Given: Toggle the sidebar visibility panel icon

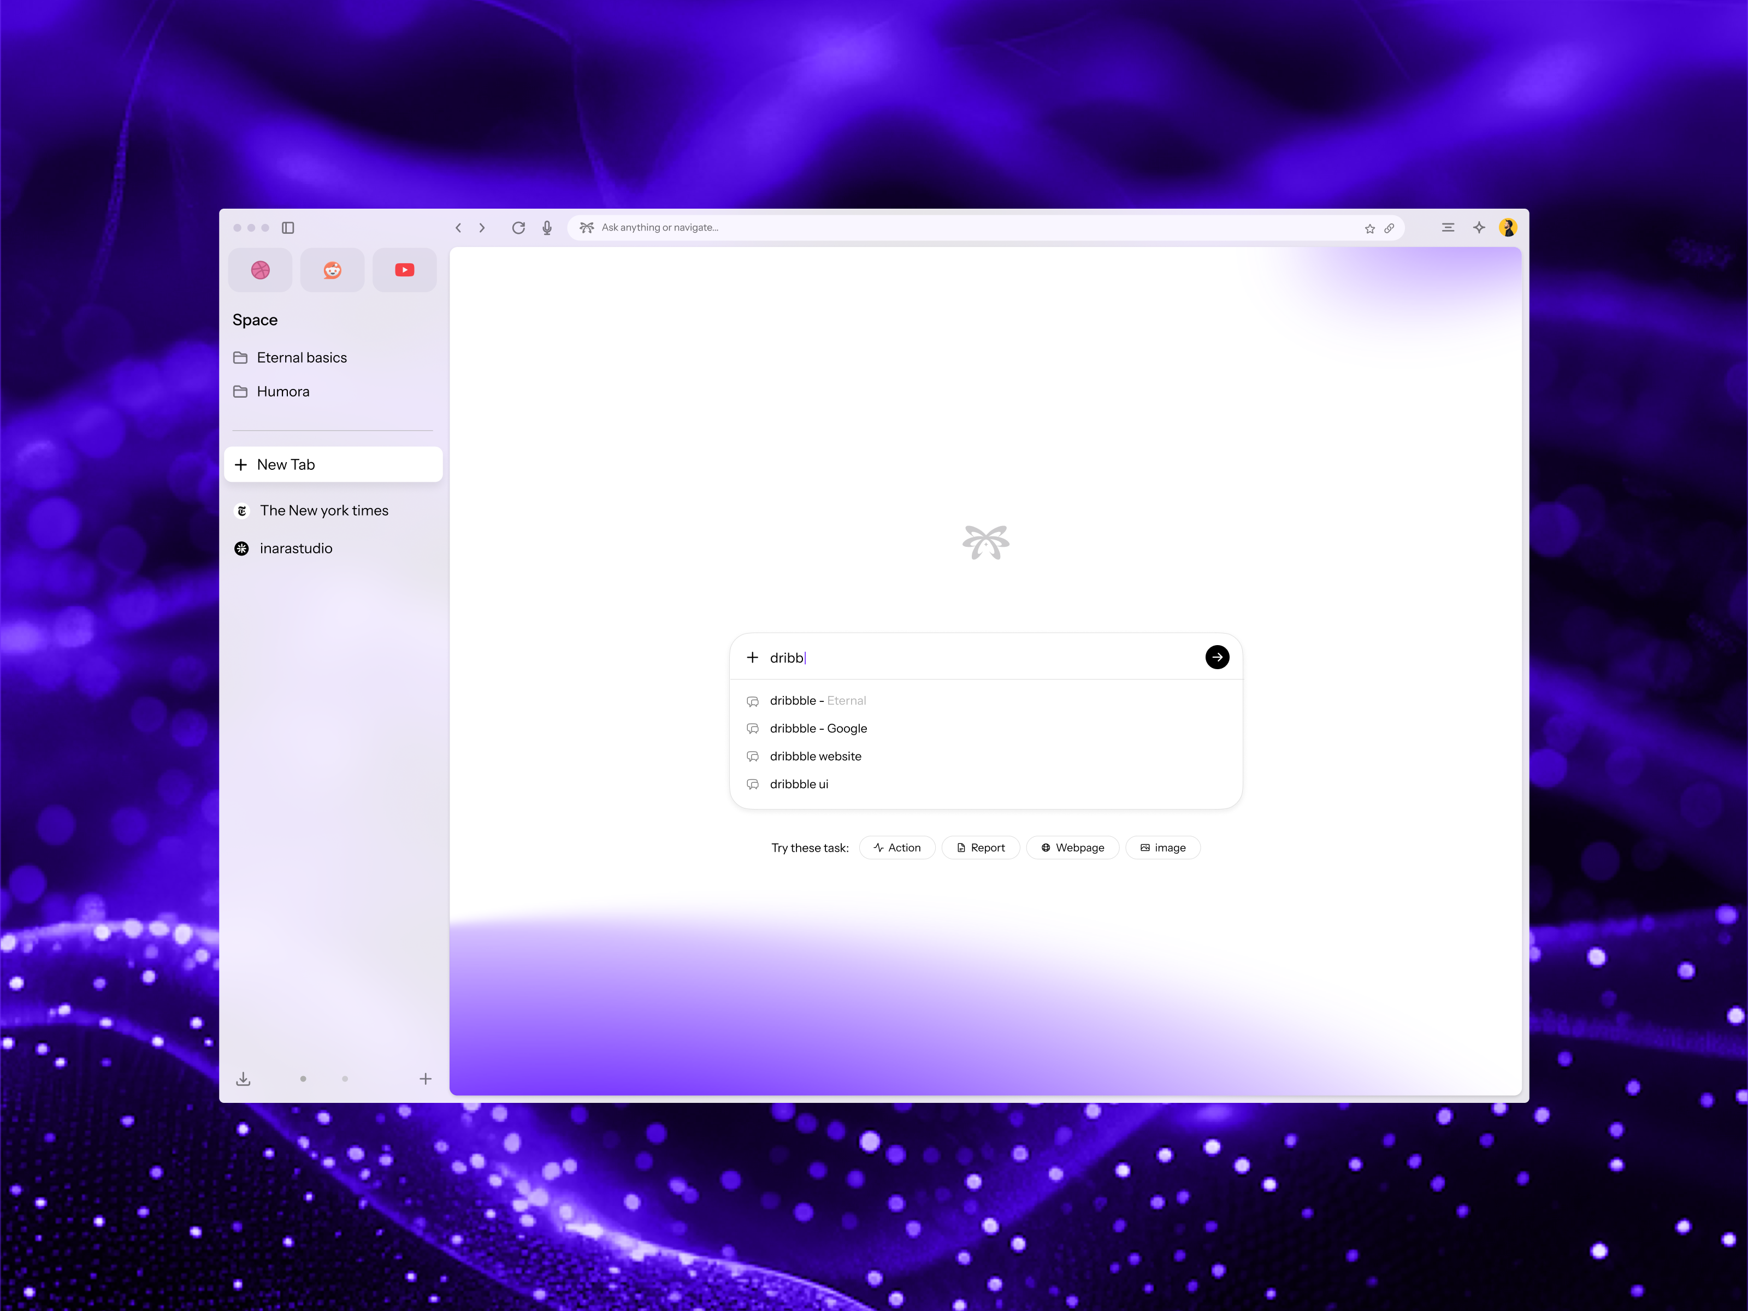Looking at the screenshot, I should tap(288, 228).
